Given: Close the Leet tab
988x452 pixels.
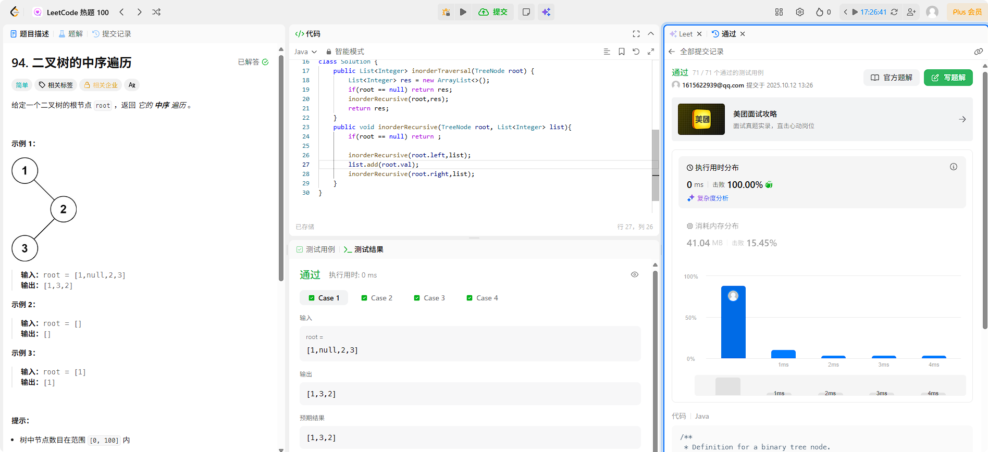Looking at the screenshot, I should (x=699, y=34).
